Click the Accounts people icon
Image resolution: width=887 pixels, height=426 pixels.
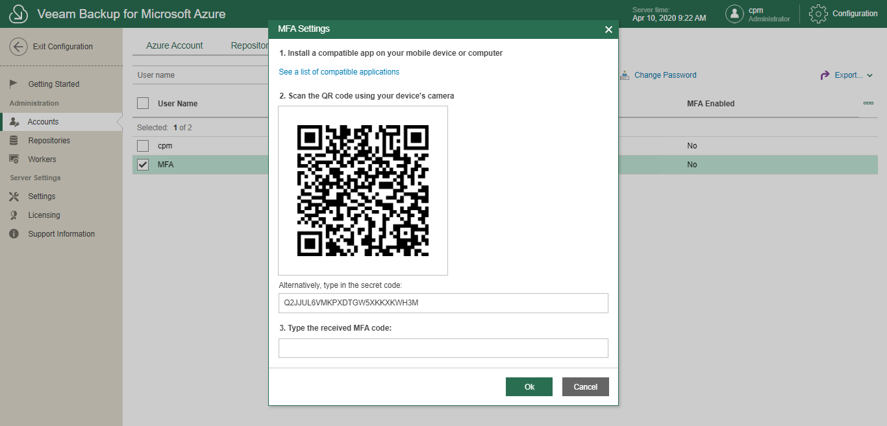(14, 122)
